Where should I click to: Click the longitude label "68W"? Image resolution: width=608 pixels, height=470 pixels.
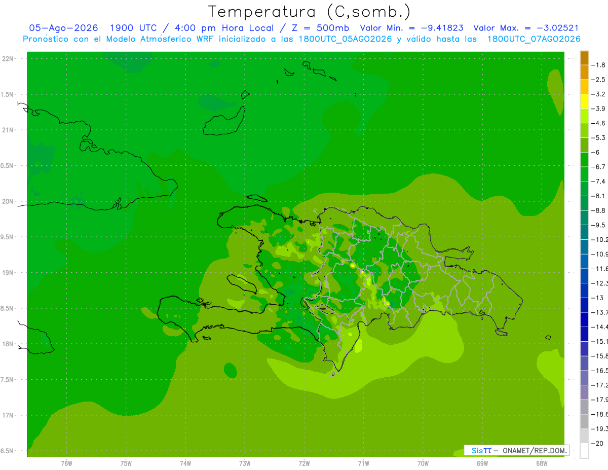coord(541,463)
